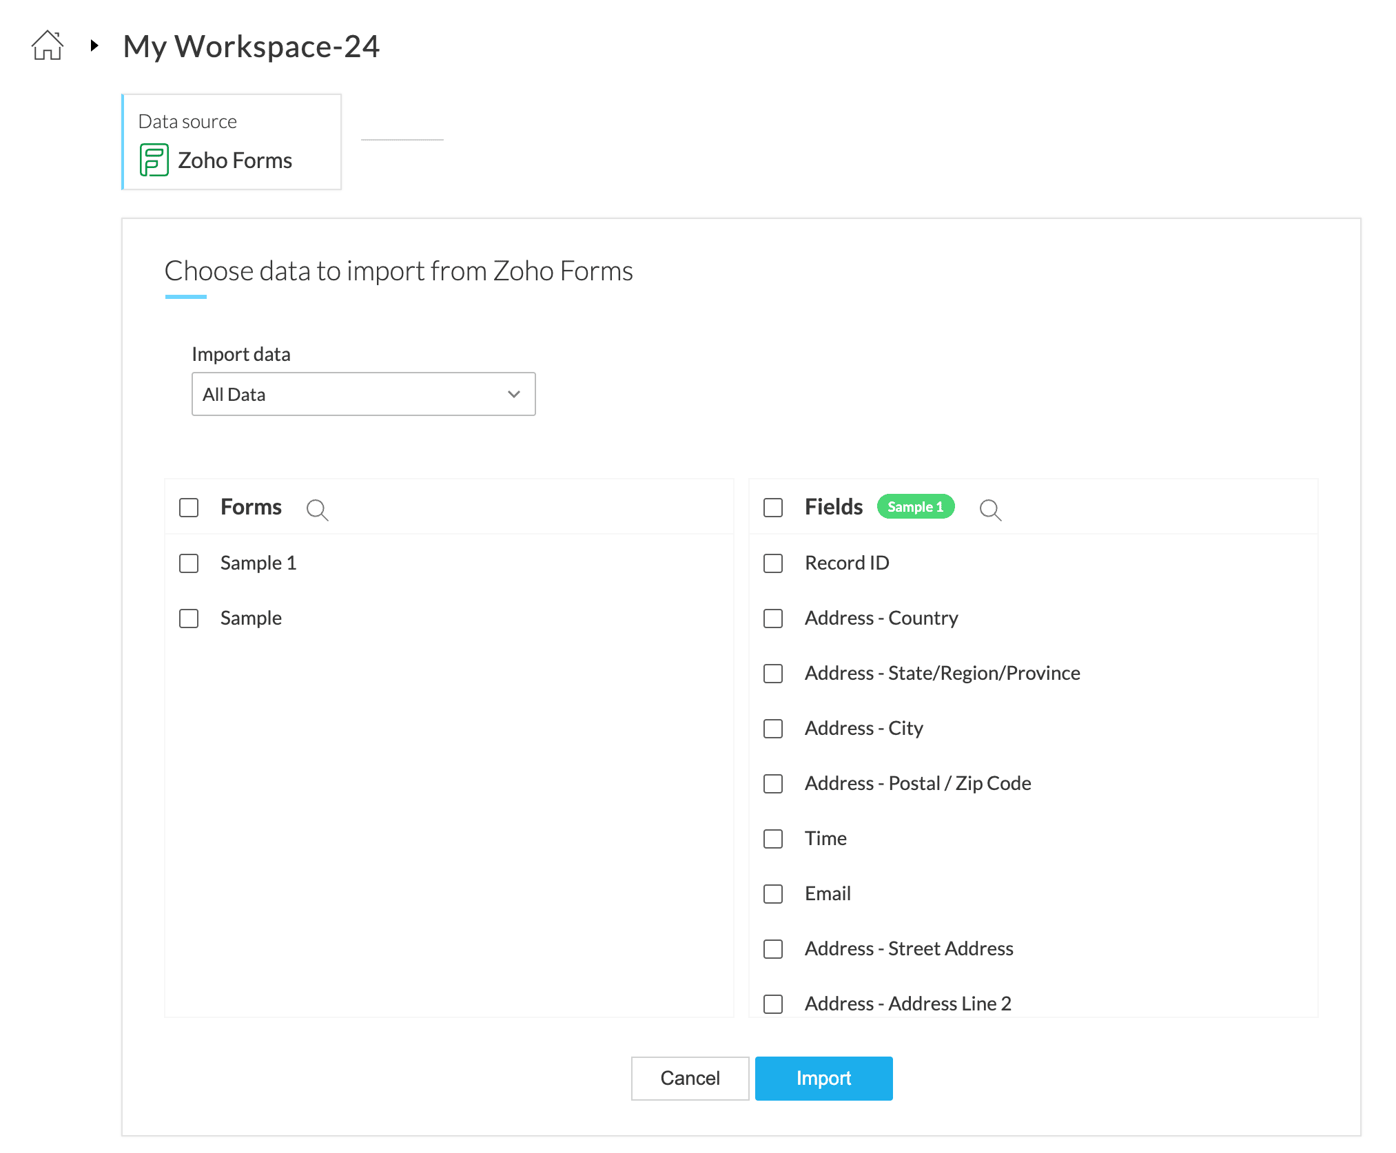This screenshot has width=1396, height=1153.
Task: Check the Sample 1 form checkbox
Action: click(x=189, y=563)
